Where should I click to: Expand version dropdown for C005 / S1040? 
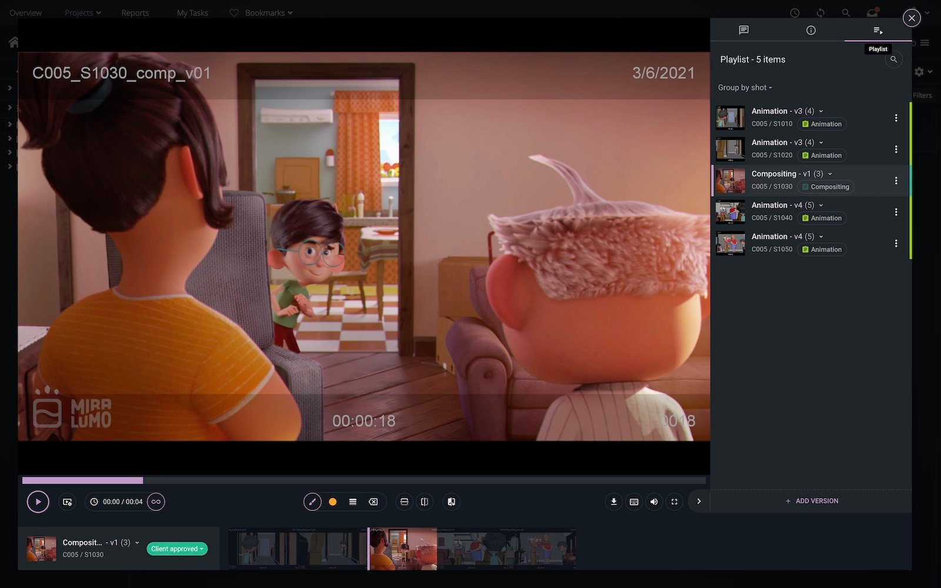pos(821,205)
